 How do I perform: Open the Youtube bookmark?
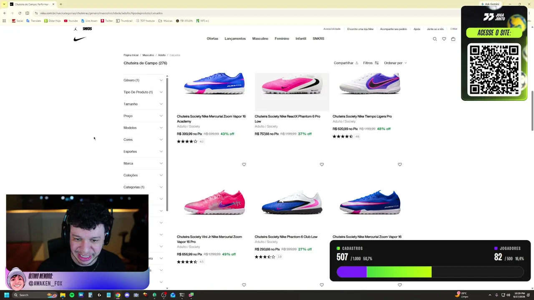click(x=71, y=20)
